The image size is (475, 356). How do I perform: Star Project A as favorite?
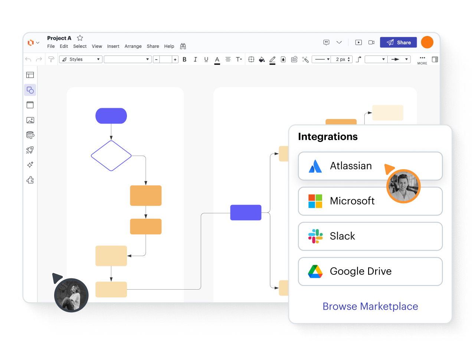tap(80, 38)
